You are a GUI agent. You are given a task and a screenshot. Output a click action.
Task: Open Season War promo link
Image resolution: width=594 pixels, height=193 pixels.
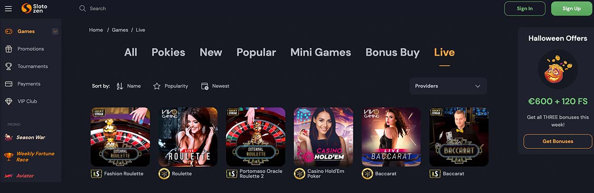click(x=31, y=138)
